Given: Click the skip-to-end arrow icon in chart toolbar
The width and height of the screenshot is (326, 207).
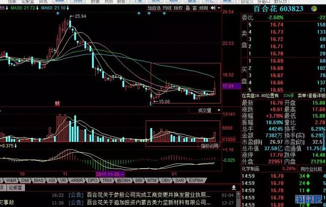Looking at the screenshot, I should 213,8.
